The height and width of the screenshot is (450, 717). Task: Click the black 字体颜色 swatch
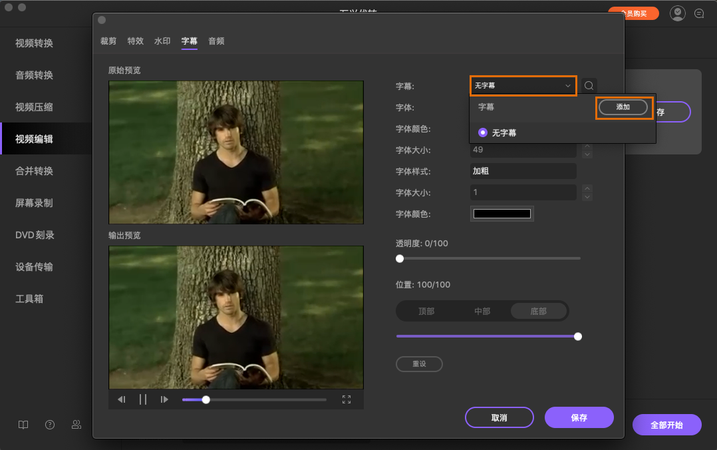tap(502, 214)
